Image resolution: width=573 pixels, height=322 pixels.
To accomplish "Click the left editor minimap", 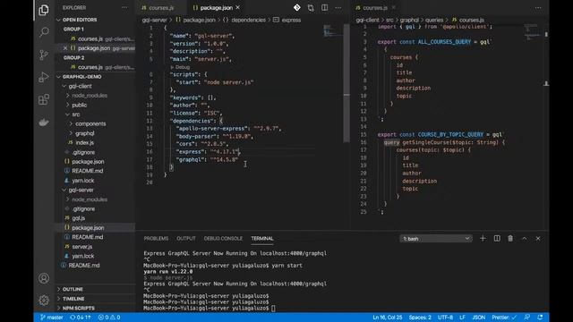I will pos(332,30).
